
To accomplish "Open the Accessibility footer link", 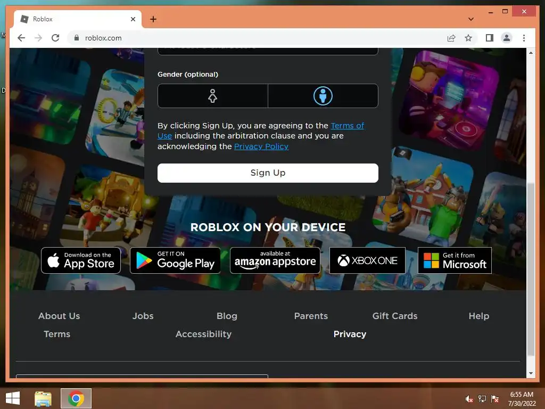I will (203, 334).
